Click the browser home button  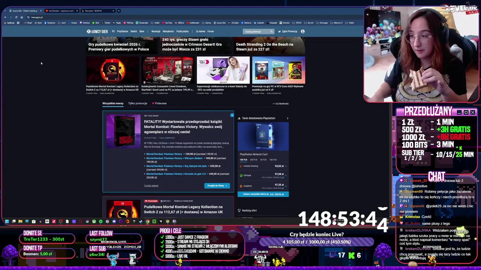click(22, 17)
